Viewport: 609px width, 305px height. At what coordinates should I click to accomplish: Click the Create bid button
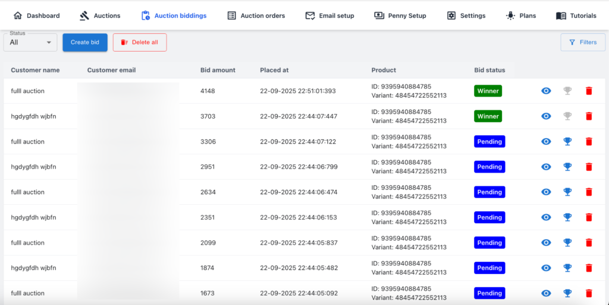click(85, 42)
